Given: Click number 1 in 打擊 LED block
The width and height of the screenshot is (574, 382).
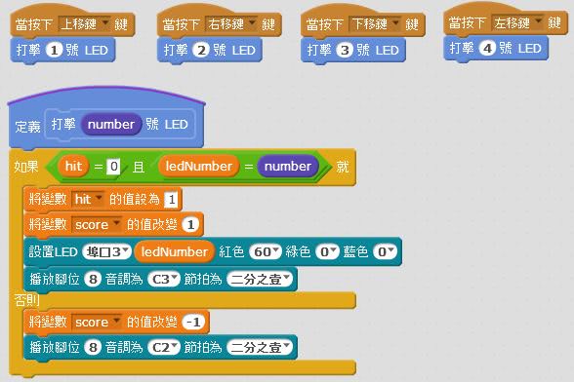Looking at the screenshot, I should (x=55, y=50).
